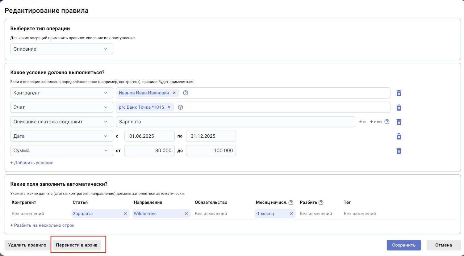Screen dimensions: 464x256
Task: Add an OR clause with +или
Action: 376,122
